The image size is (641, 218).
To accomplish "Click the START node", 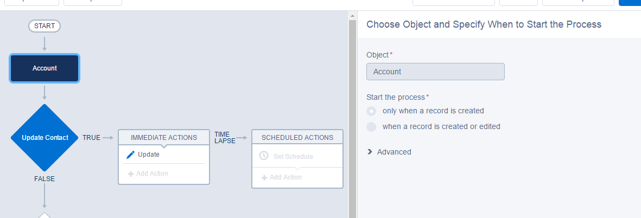I will click(45, 25).
